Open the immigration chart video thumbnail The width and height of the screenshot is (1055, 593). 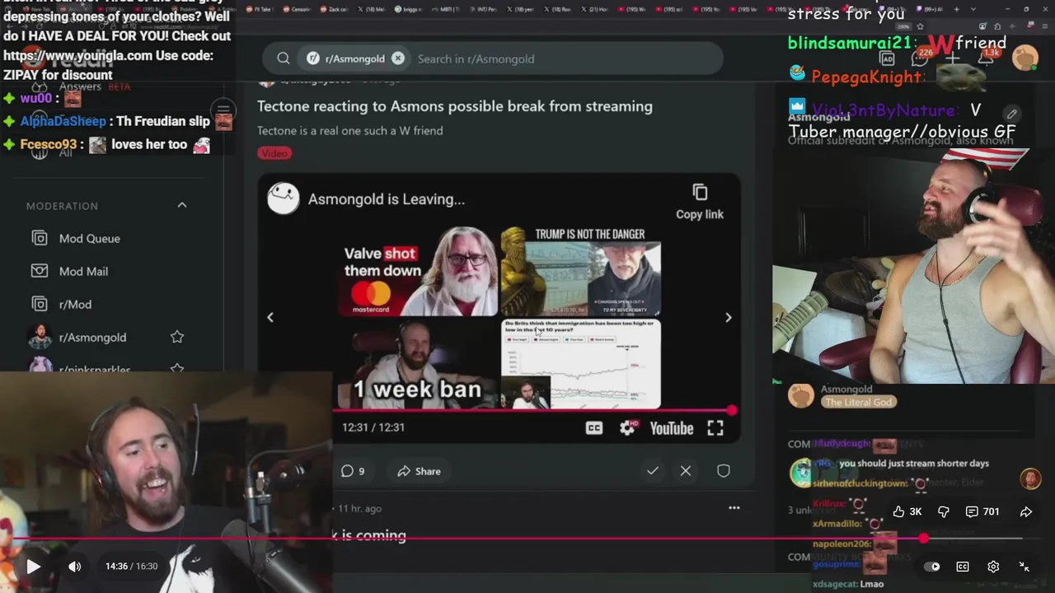[581, 364]
